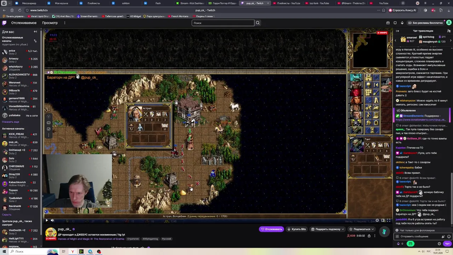The height and width of the screenshot is (255, 453).
Task: Open the emote picker in chat input
Action: (449, 236)
